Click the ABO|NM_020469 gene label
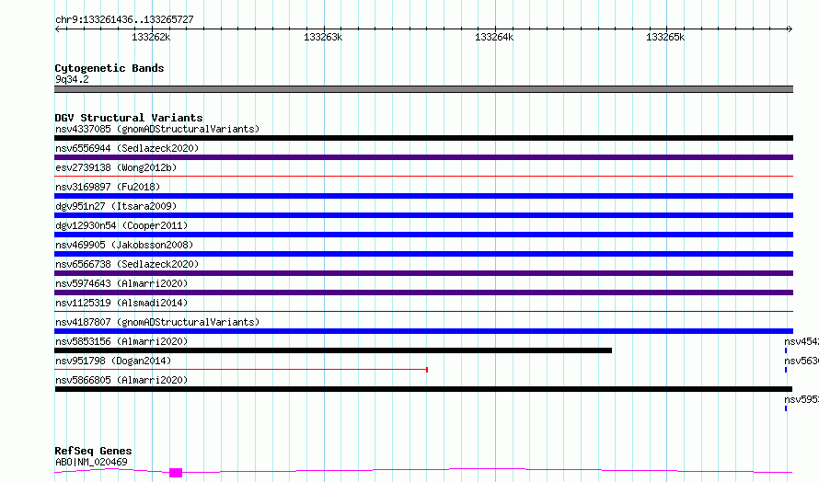 91,462
